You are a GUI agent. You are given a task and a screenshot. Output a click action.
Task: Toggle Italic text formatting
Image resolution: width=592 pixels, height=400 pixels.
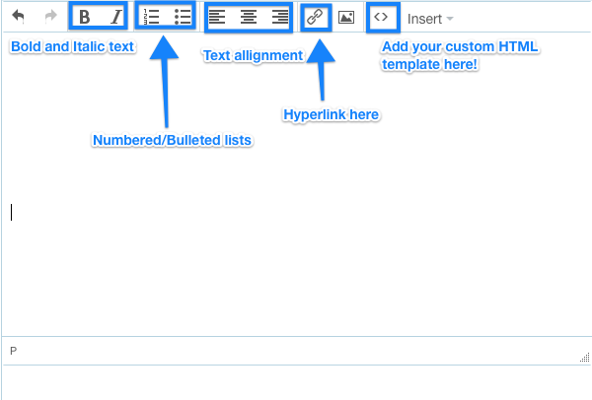116,17
